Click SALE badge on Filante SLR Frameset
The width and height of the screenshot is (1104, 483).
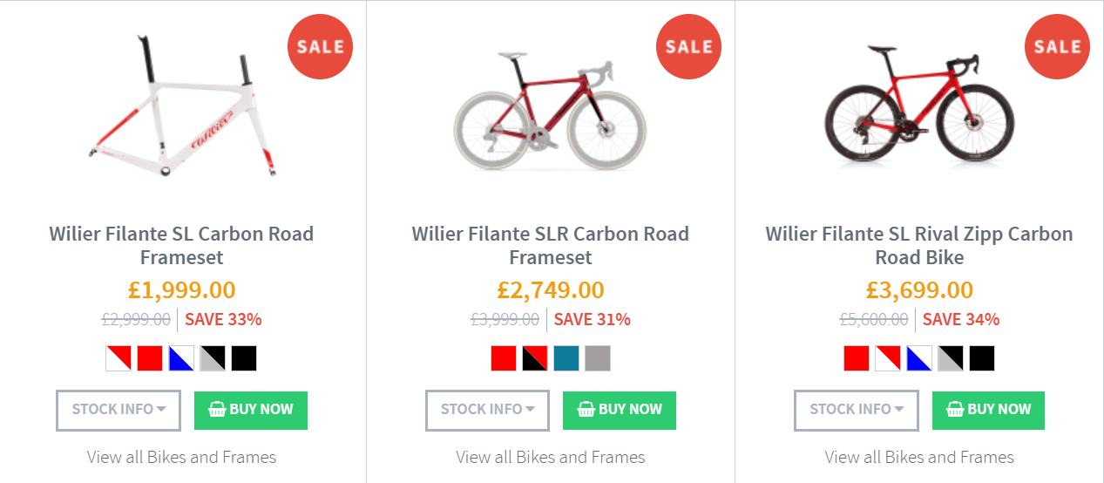pos(689,47)
